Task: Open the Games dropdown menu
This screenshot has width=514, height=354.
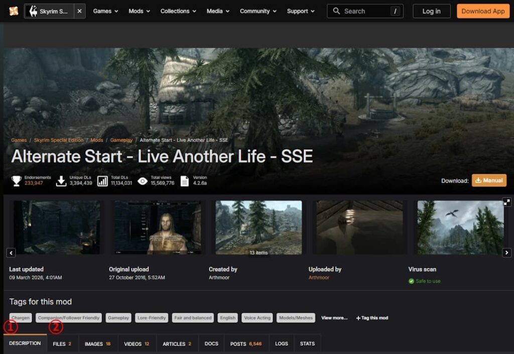Action: [x=105, y=11]
